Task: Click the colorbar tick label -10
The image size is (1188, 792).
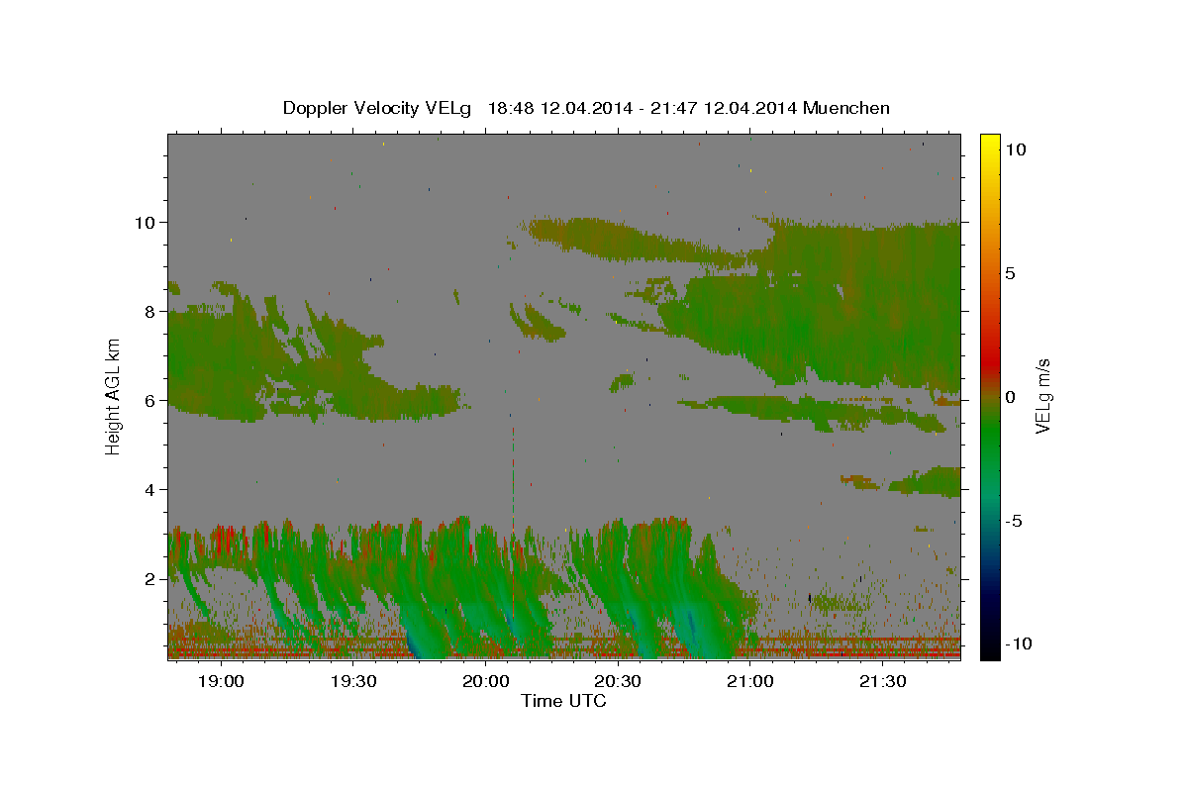Action: coord(1020,643)
